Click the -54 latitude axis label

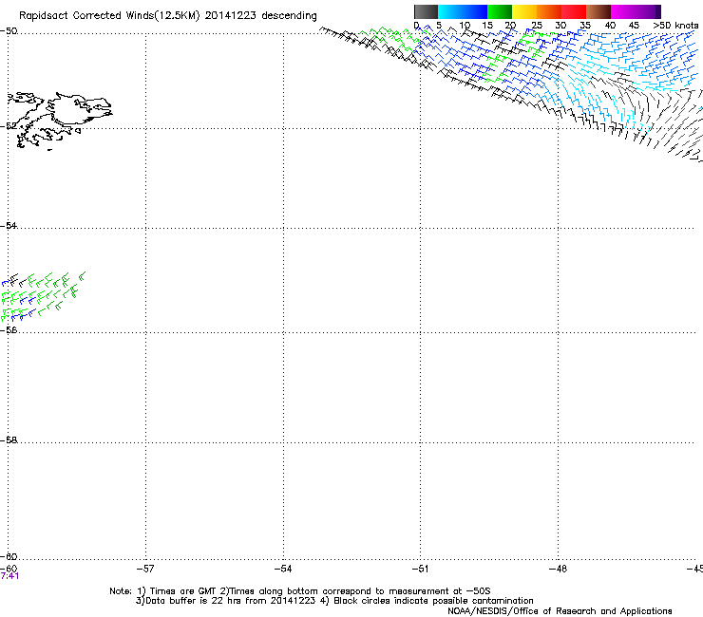(9, 225)
